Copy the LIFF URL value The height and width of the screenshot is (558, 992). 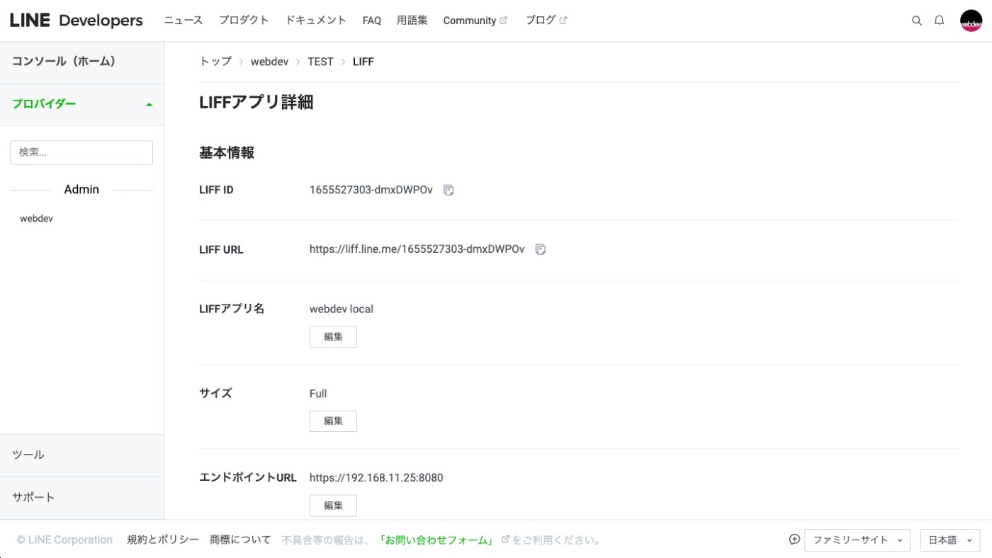point(541,249)
